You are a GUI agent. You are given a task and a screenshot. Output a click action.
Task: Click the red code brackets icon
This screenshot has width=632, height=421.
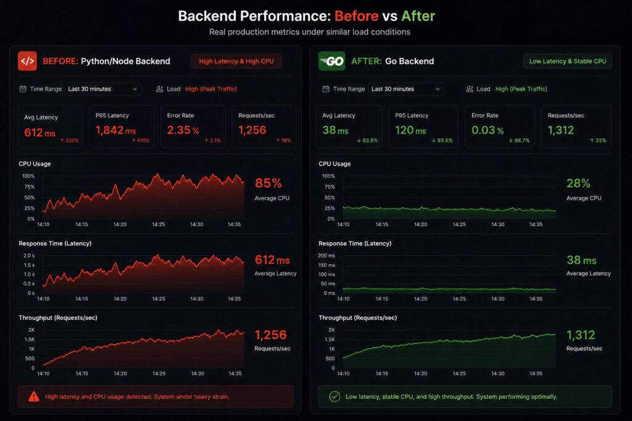tap(27, 61)
